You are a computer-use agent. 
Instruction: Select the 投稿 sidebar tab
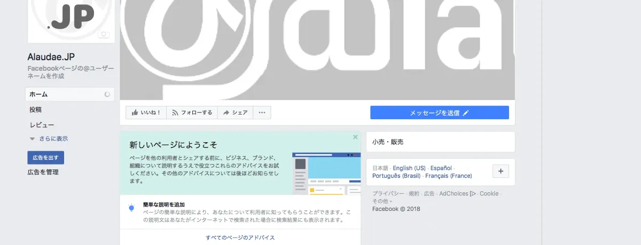(36, 110)
